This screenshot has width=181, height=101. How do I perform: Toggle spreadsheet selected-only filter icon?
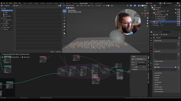[x=59, y=6]
